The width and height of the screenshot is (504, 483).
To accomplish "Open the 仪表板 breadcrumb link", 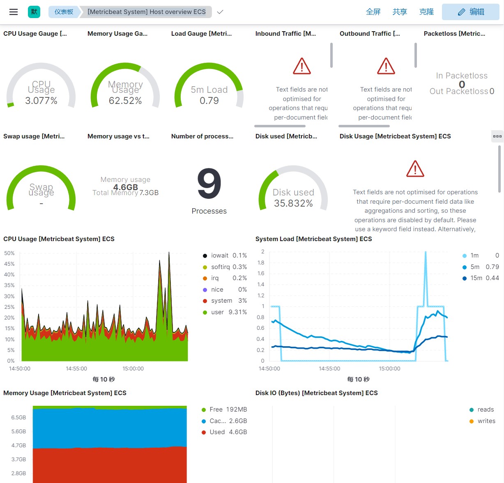I will [64, 12].
